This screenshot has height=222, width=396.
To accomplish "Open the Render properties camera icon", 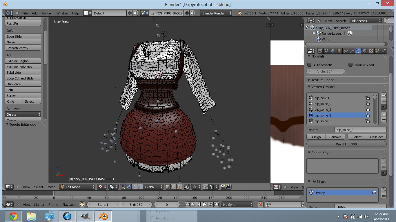I will (320, 51).
